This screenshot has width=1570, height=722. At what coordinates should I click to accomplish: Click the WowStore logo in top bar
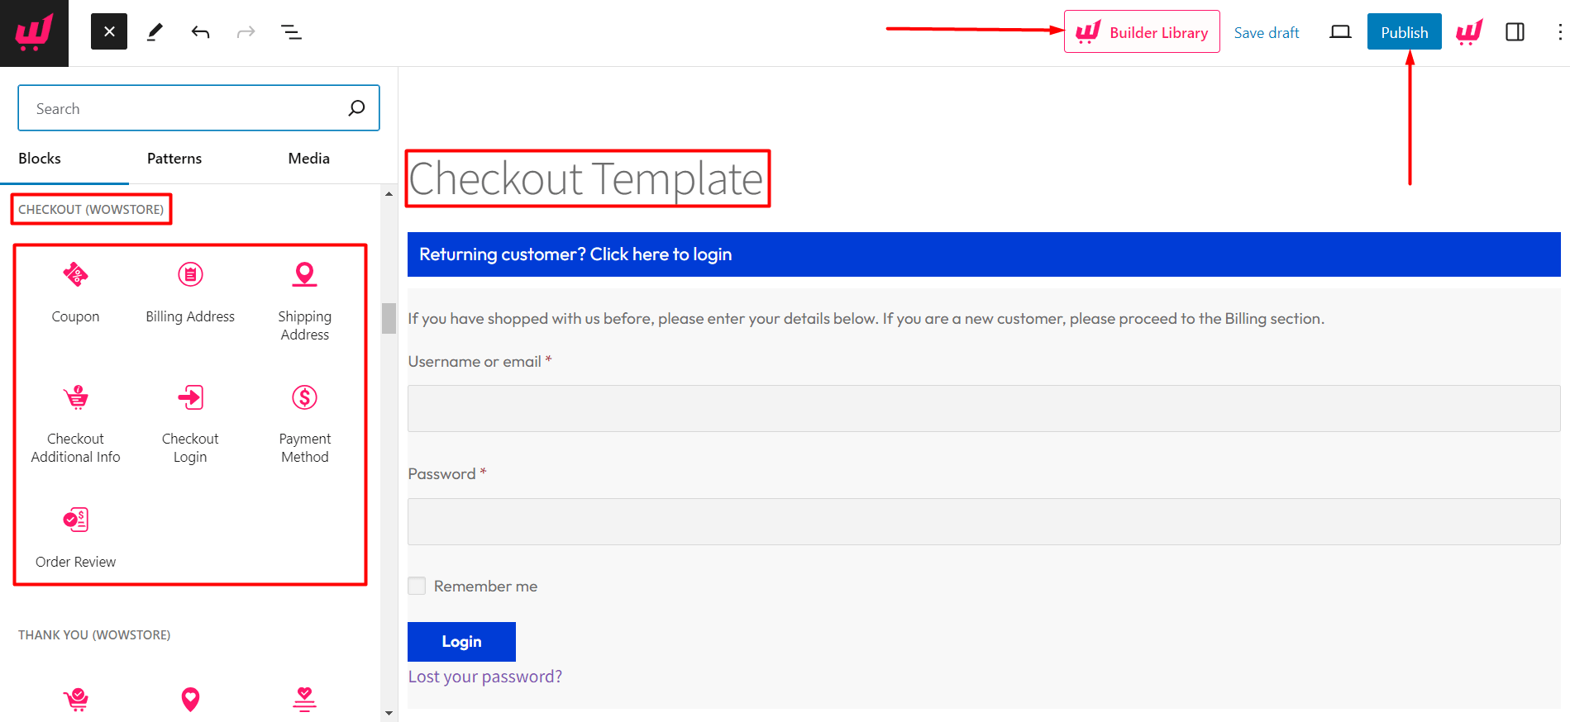[1469, 31]
